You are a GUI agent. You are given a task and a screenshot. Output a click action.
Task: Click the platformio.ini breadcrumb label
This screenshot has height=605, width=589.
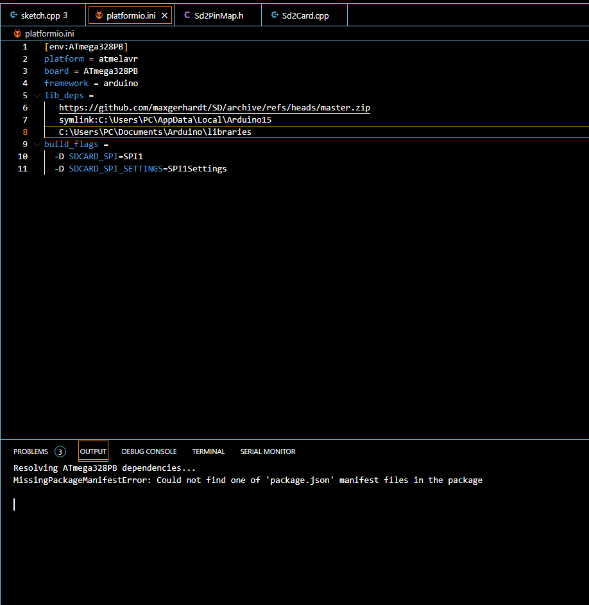(x=49, y=33)
